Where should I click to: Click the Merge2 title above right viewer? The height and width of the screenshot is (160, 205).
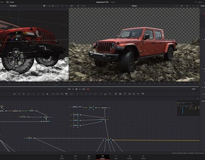point(134,6)
